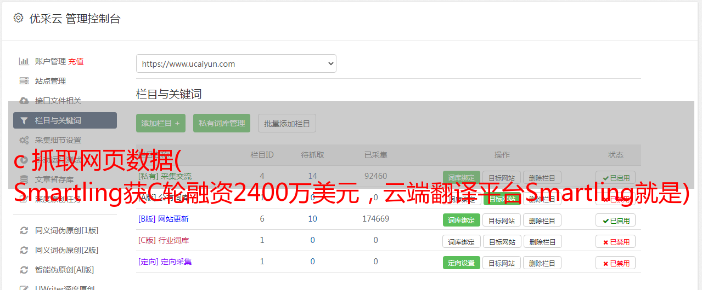Click the 私有词库管理 button
The image size is (702, 290).
(222, 123)
